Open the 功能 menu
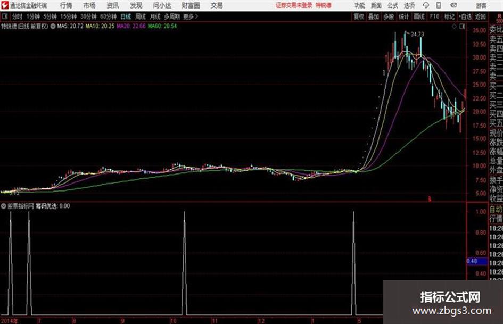 coord(360,5)
